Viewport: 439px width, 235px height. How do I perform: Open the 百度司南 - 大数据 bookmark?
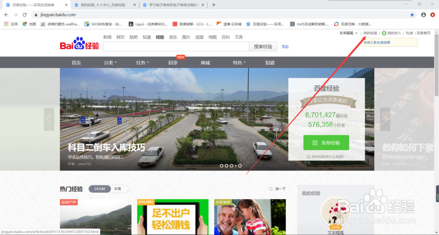[353, 24]
